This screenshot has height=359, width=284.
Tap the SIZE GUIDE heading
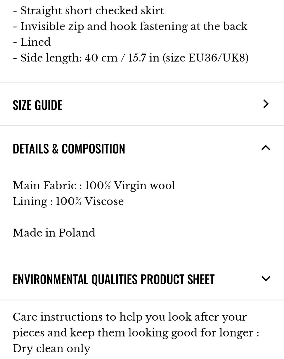pyautogui.click(x=38, y=105)
